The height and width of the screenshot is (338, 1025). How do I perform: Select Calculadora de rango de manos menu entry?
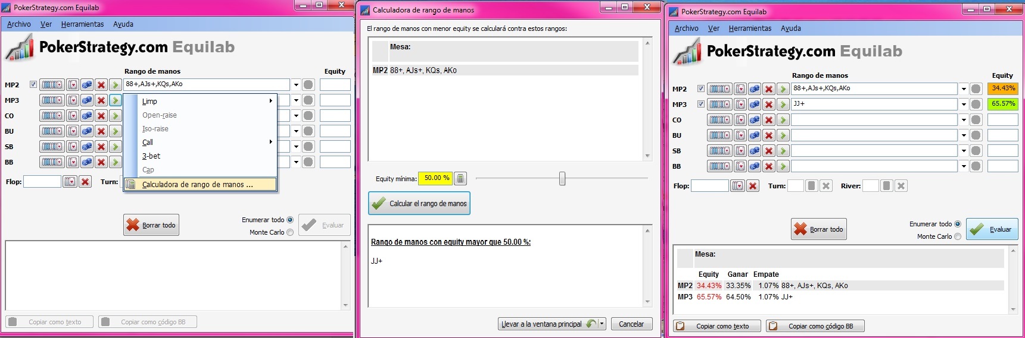click(x=200, y=185)
